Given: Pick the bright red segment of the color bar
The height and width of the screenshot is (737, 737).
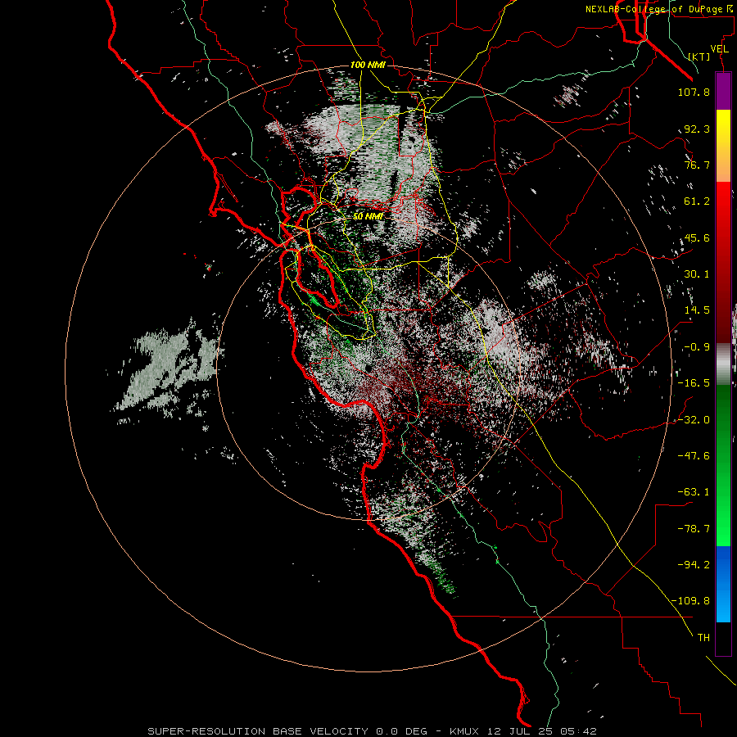Looking at the screenshot, I should 723,262.
